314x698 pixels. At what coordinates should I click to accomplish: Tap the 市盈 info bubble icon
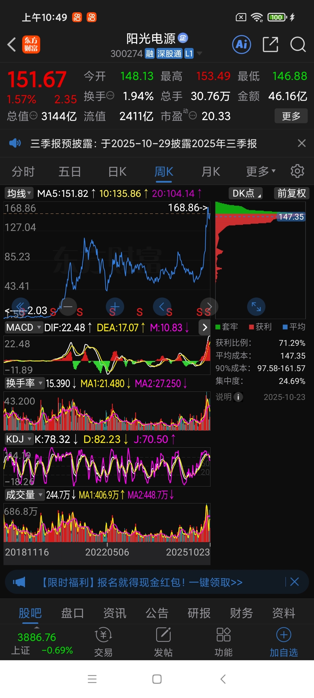193,115
